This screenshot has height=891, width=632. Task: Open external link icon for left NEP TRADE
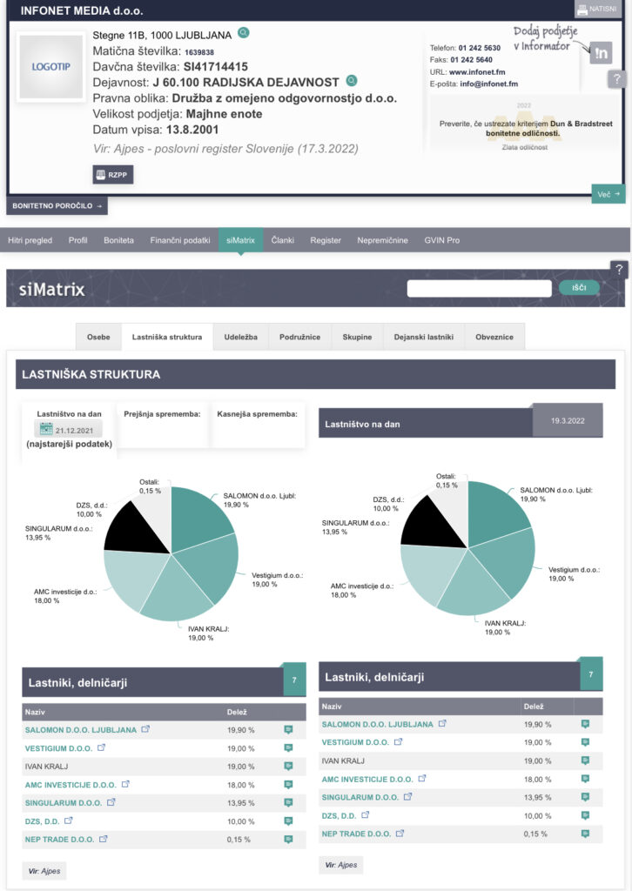tap(103, 838)
